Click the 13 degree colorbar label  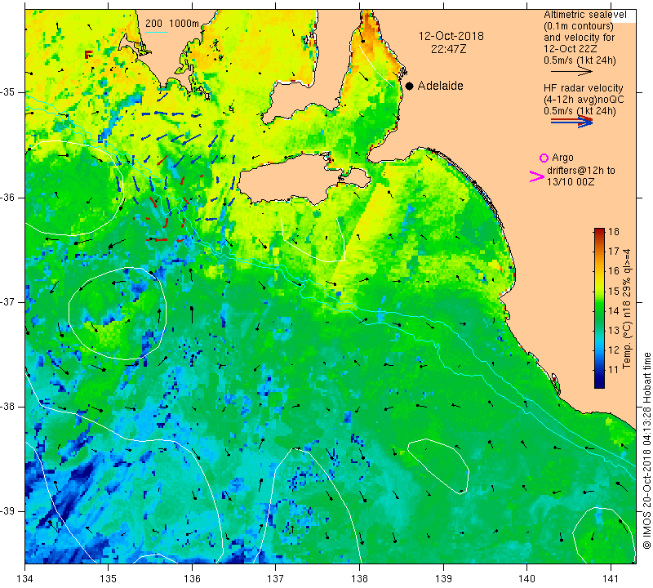(614, 331)
